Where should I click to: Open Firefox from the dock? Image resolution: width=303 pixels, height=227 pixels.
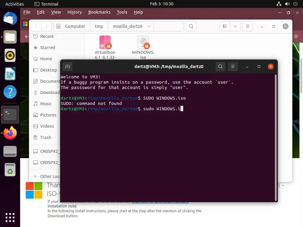click(10, 133)
